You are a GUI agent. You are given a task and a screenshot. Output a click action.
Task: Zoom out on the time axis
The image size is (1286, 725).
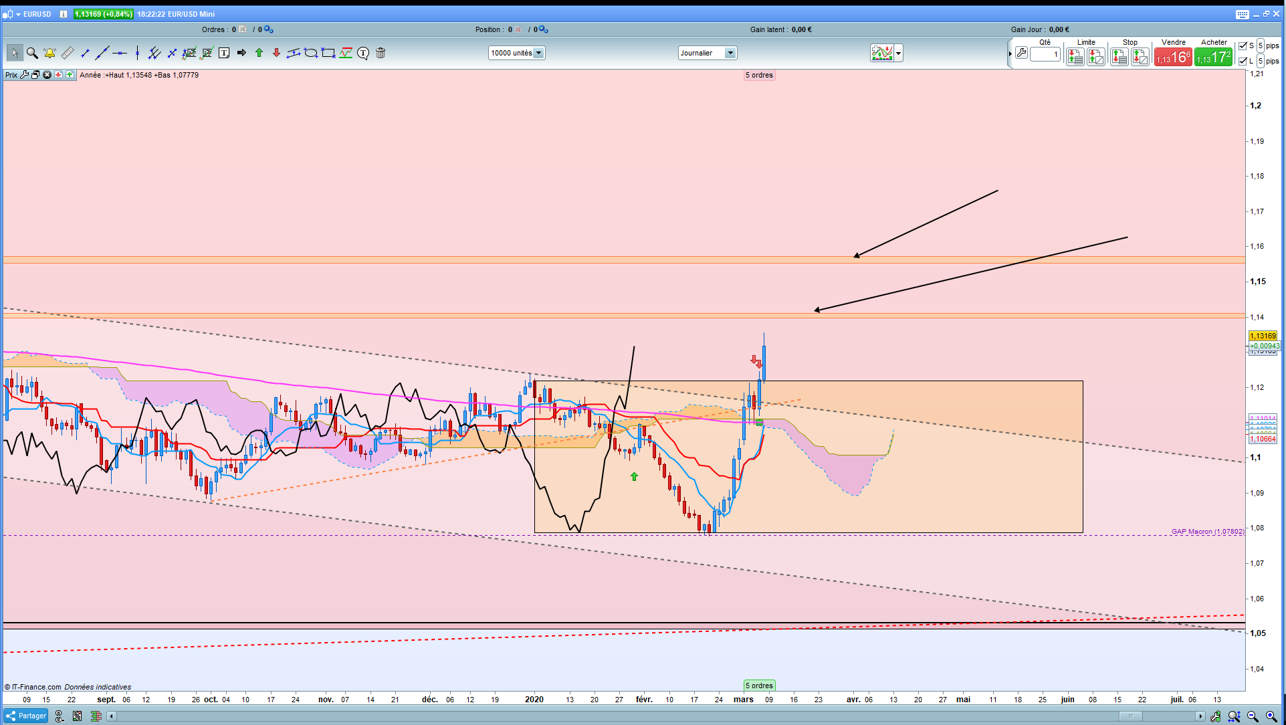click(x=1253, y=716)
